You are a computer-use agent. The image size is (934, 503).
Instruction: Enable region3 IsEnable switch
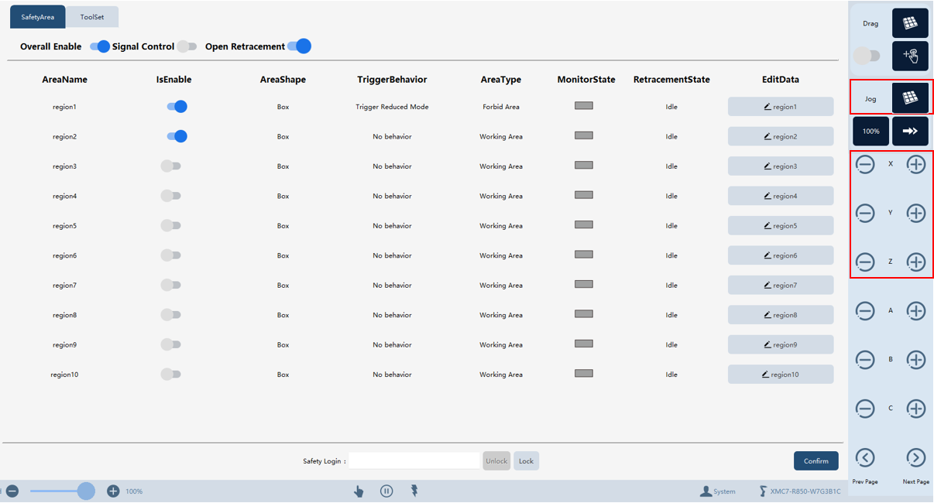(170, 166)
